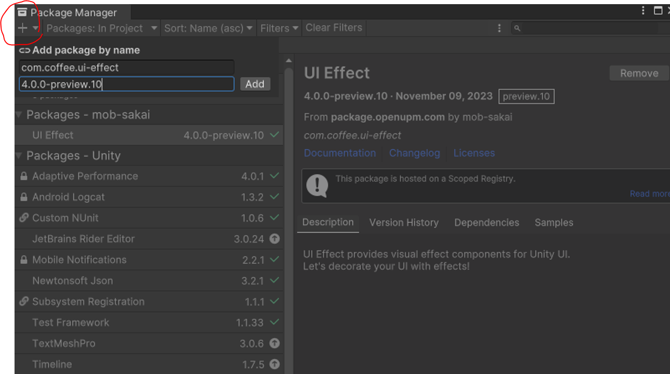This screenshot has height=374, width=670.
Task: Click the update arrow icon for TextMeshPro
Action: point(275,343)
